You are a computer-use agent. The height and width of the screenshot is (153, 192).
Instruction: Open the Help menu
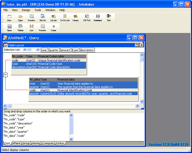(62, 10)
